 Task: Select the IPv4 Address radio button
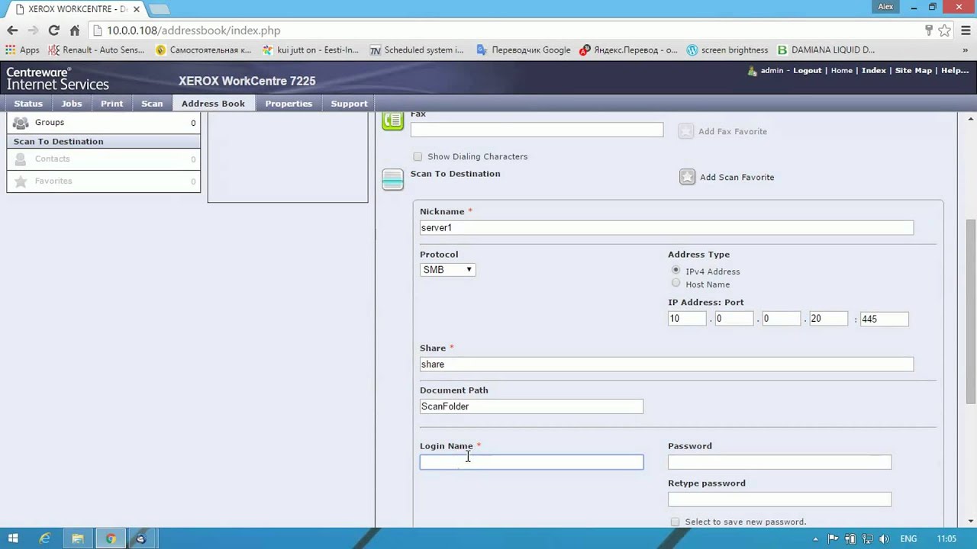click(676, 270)
